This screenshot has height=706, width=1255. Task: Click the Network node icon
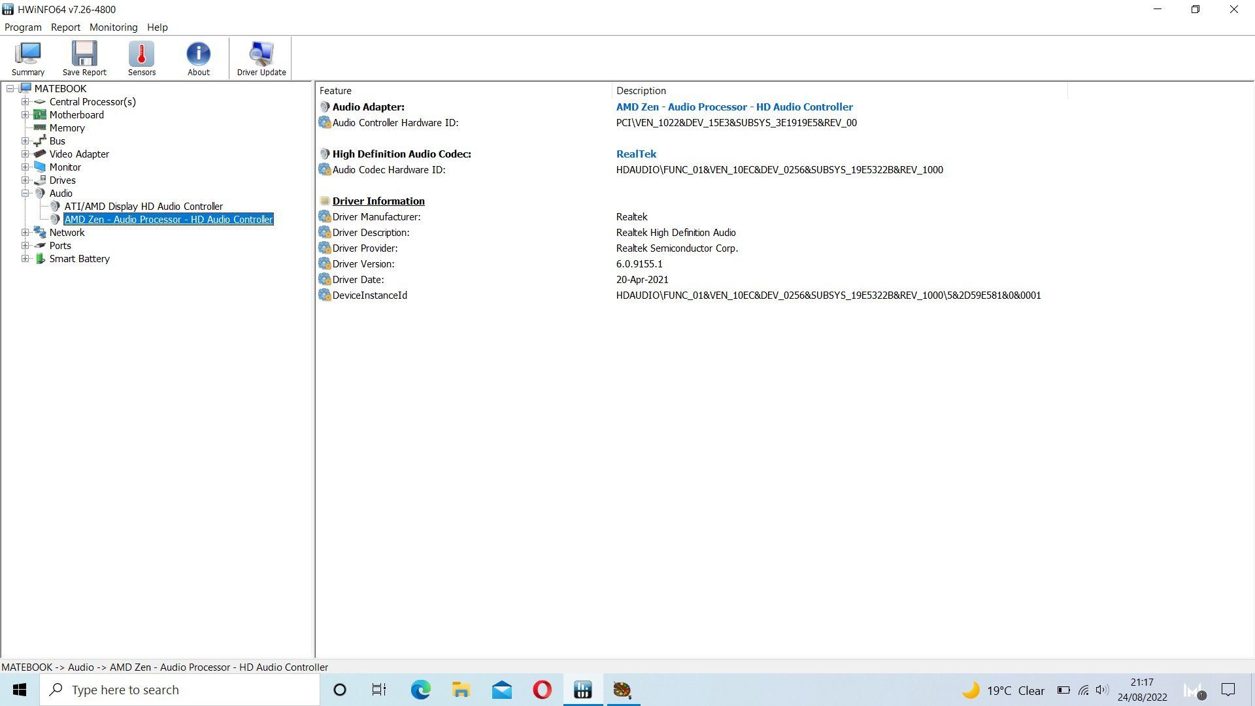tap(40, 232)
